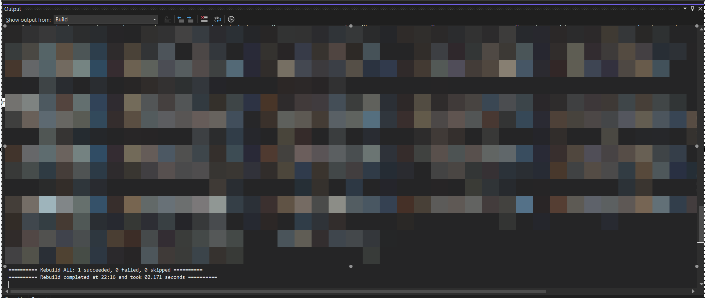Click the 'Rebuild All: 1 succeeded' line
Image resolution: width=705 pixels, height=298 pixels.
point(105,270)
